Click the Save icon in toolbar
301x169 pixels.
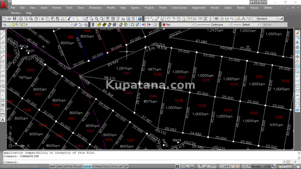pos(15,19)
